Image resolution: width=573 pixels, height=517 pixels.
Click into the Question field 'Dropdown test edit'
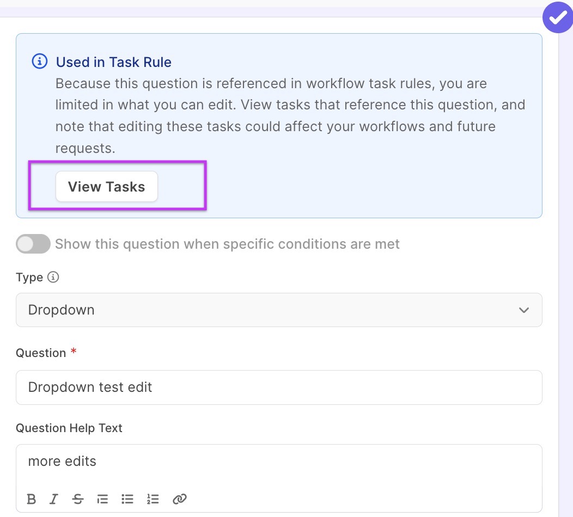click(x=279, y=387)
